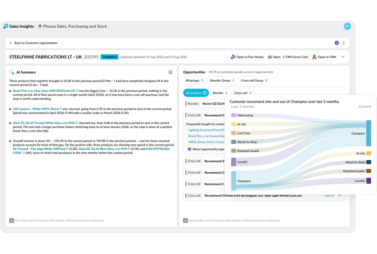377x254 pixels.
Task: Select the All groups filter chip
Action: 194,80
